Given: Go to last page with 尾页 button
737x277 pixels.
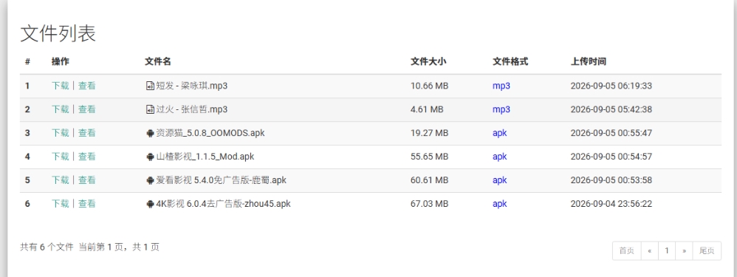Looking at the screenshot, I should pyautogui.click(x=707, y=250).
